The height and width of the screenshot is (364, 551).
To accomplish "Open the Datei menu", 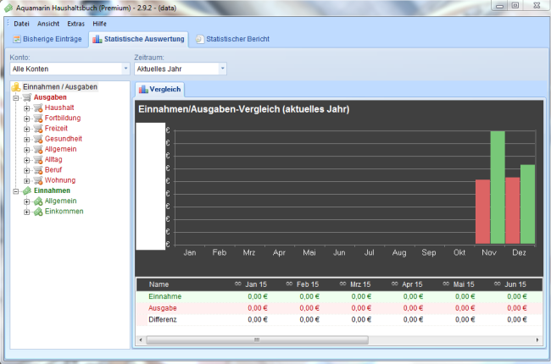I will 21,24.
